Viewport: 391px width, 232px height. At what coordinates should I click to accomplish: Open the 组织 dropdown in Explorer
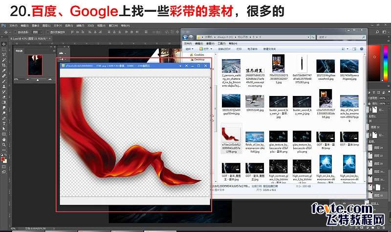coord(189,49)
